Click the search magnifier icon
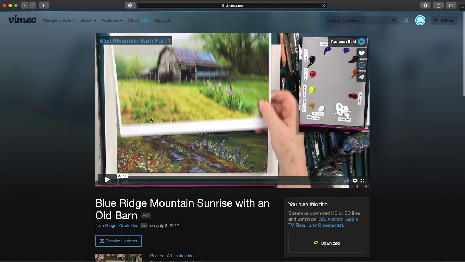This screenshot has height=262, width=465. [394, 20]
